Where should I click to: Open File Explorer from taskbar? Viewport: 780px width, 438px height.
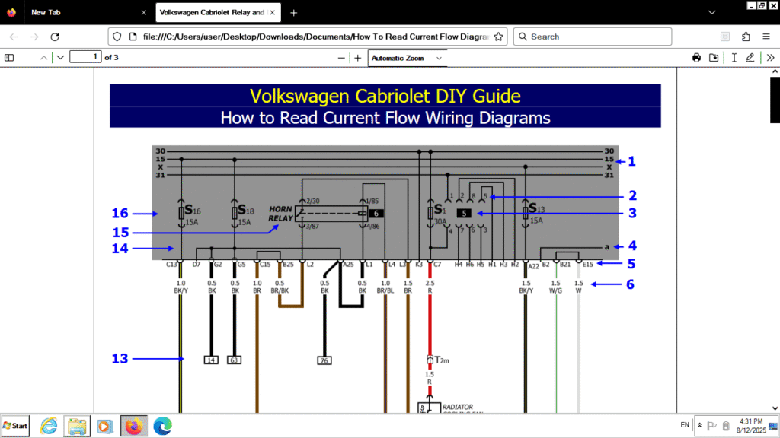(x=77, y=426)
